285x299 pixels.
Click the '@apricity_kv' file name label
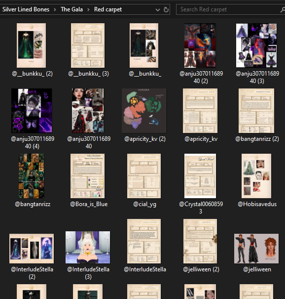[201, 139]
